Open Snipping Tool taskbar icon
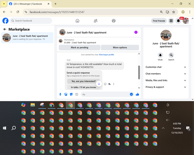The height and width of the screenshot is (155, 194). (x=42, y=105)
